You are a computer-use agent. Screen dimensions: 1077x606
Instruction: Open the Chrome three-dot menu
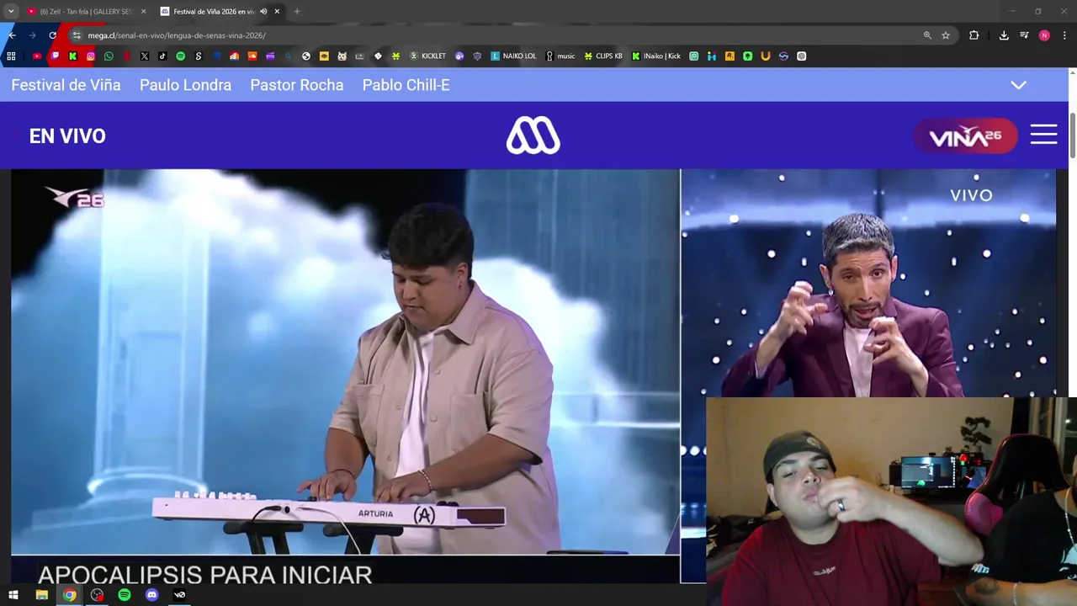tap(1064, 35)
